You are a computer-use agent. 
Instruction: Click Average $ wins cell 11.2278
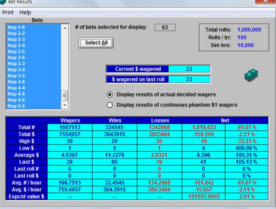click(x=115, y=155)
